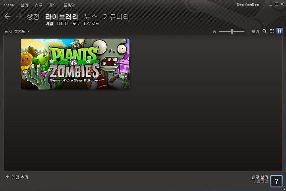Switch to the 미디어 sub-tab
Screen dimensions: 286x191
point(63,23)
